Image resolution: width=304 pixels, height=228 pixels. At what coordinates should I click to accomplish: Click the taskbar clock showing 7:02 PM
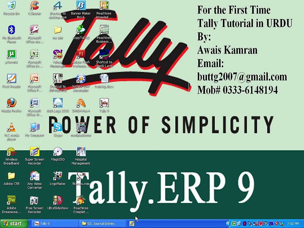[x=293, y=224]
